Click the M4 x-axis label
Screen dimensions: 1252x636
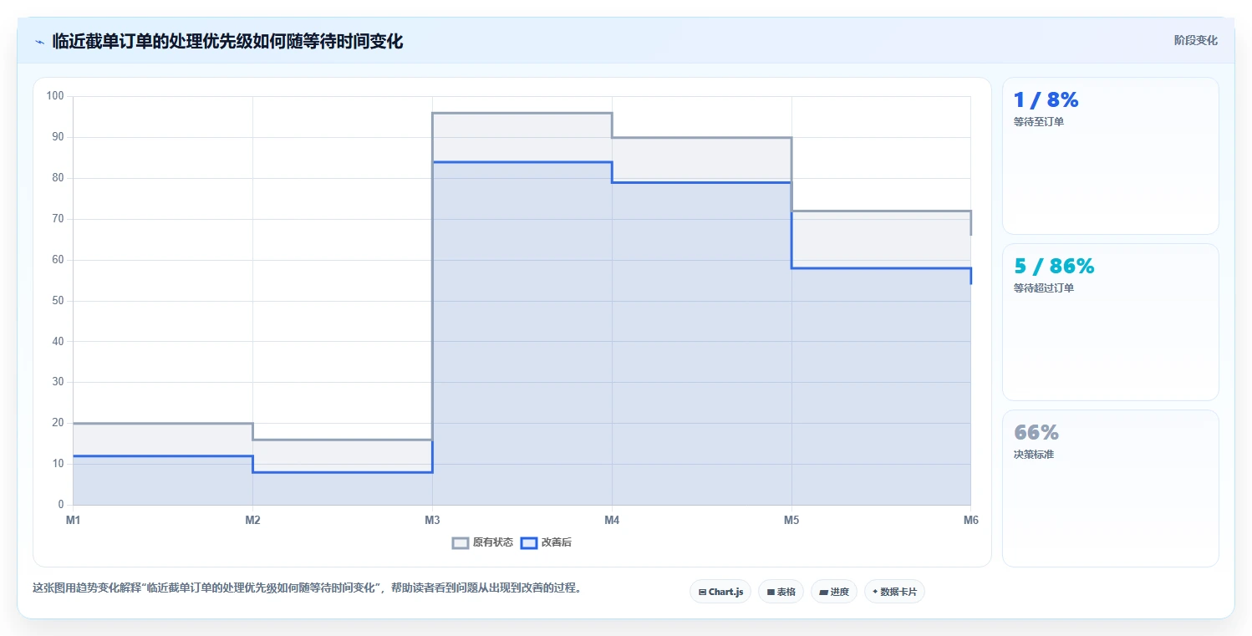click(612, 521)
